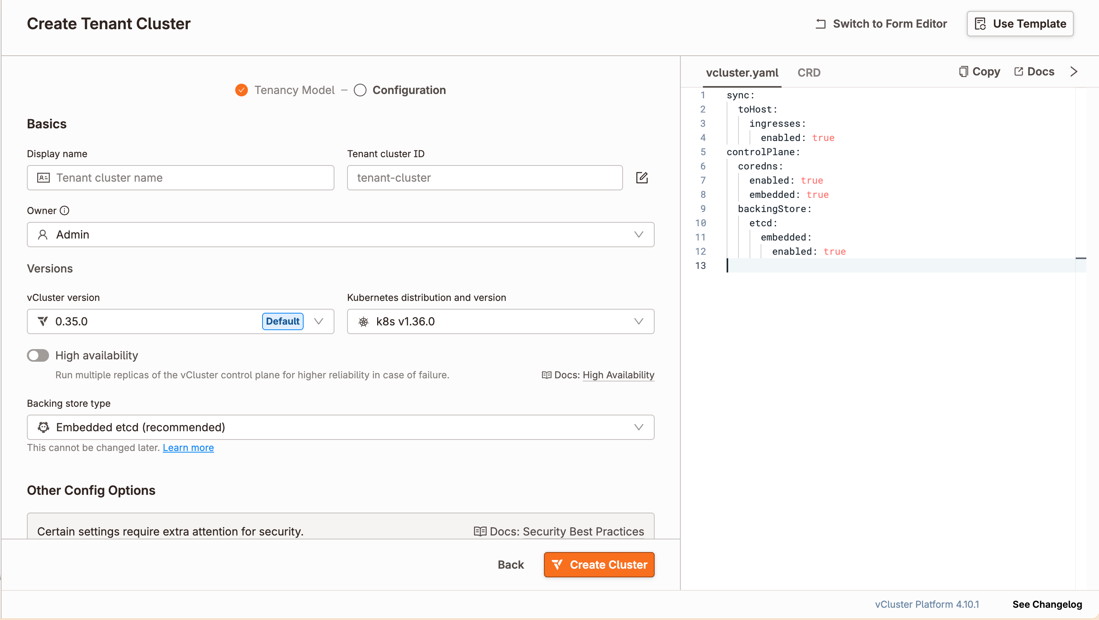This screenshot has width=1099, height=620.
Task: Place cursor on YAML editor line 13
Action: click(x=900, y=265)
